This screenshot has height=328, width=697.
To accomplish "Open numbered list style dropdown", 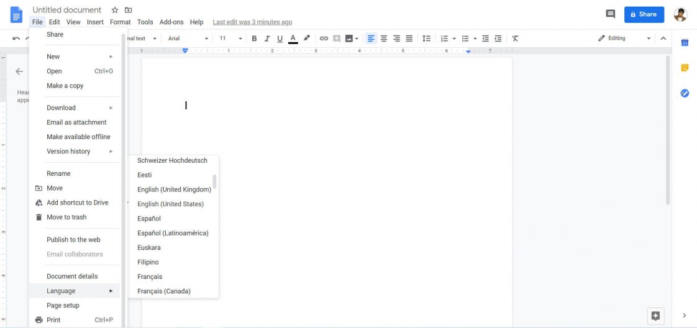I will tap(454, 39).
